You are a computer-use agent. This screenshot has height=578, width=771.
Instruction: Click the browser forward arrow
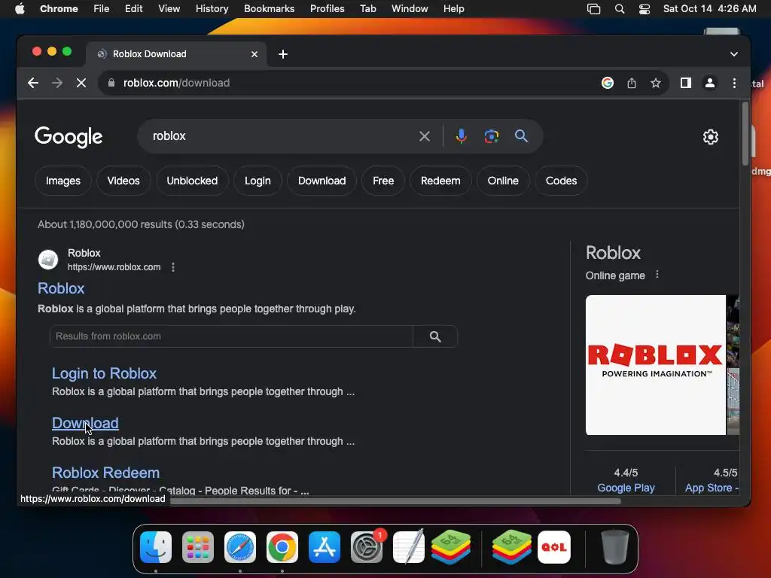(57, 83)
